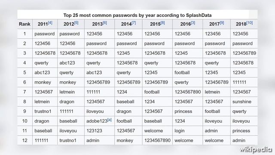
Task: Open footnote [a] next to adobe123
Action: point(110,120)
